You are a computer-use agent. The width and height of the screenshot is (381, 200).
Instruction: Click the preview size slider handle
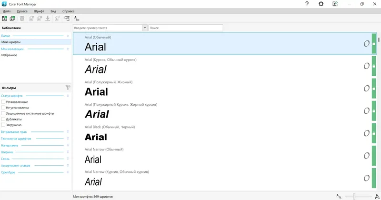[x=354, y=196]
